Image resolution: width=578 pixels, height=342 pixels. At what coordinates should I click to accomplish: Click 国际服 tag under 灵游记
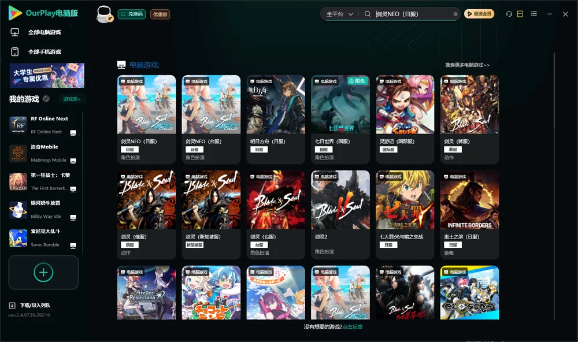388,149
